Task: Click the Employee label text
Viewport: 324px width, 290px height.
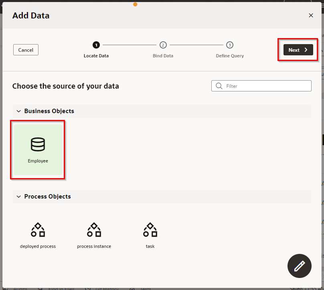Action: [38, 161]
